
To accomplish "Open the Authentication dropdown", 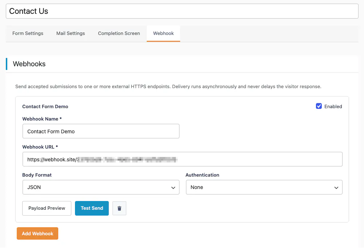I will pos(264,187).
